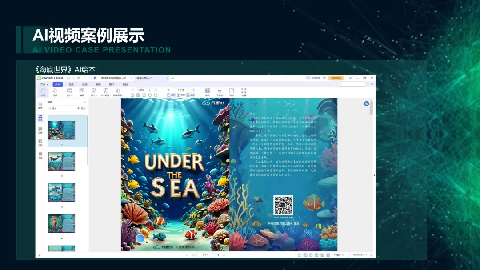The image size is (480, 270).
Task: Click toolbar zoom out minus button
Action: [x=132, y=90]
